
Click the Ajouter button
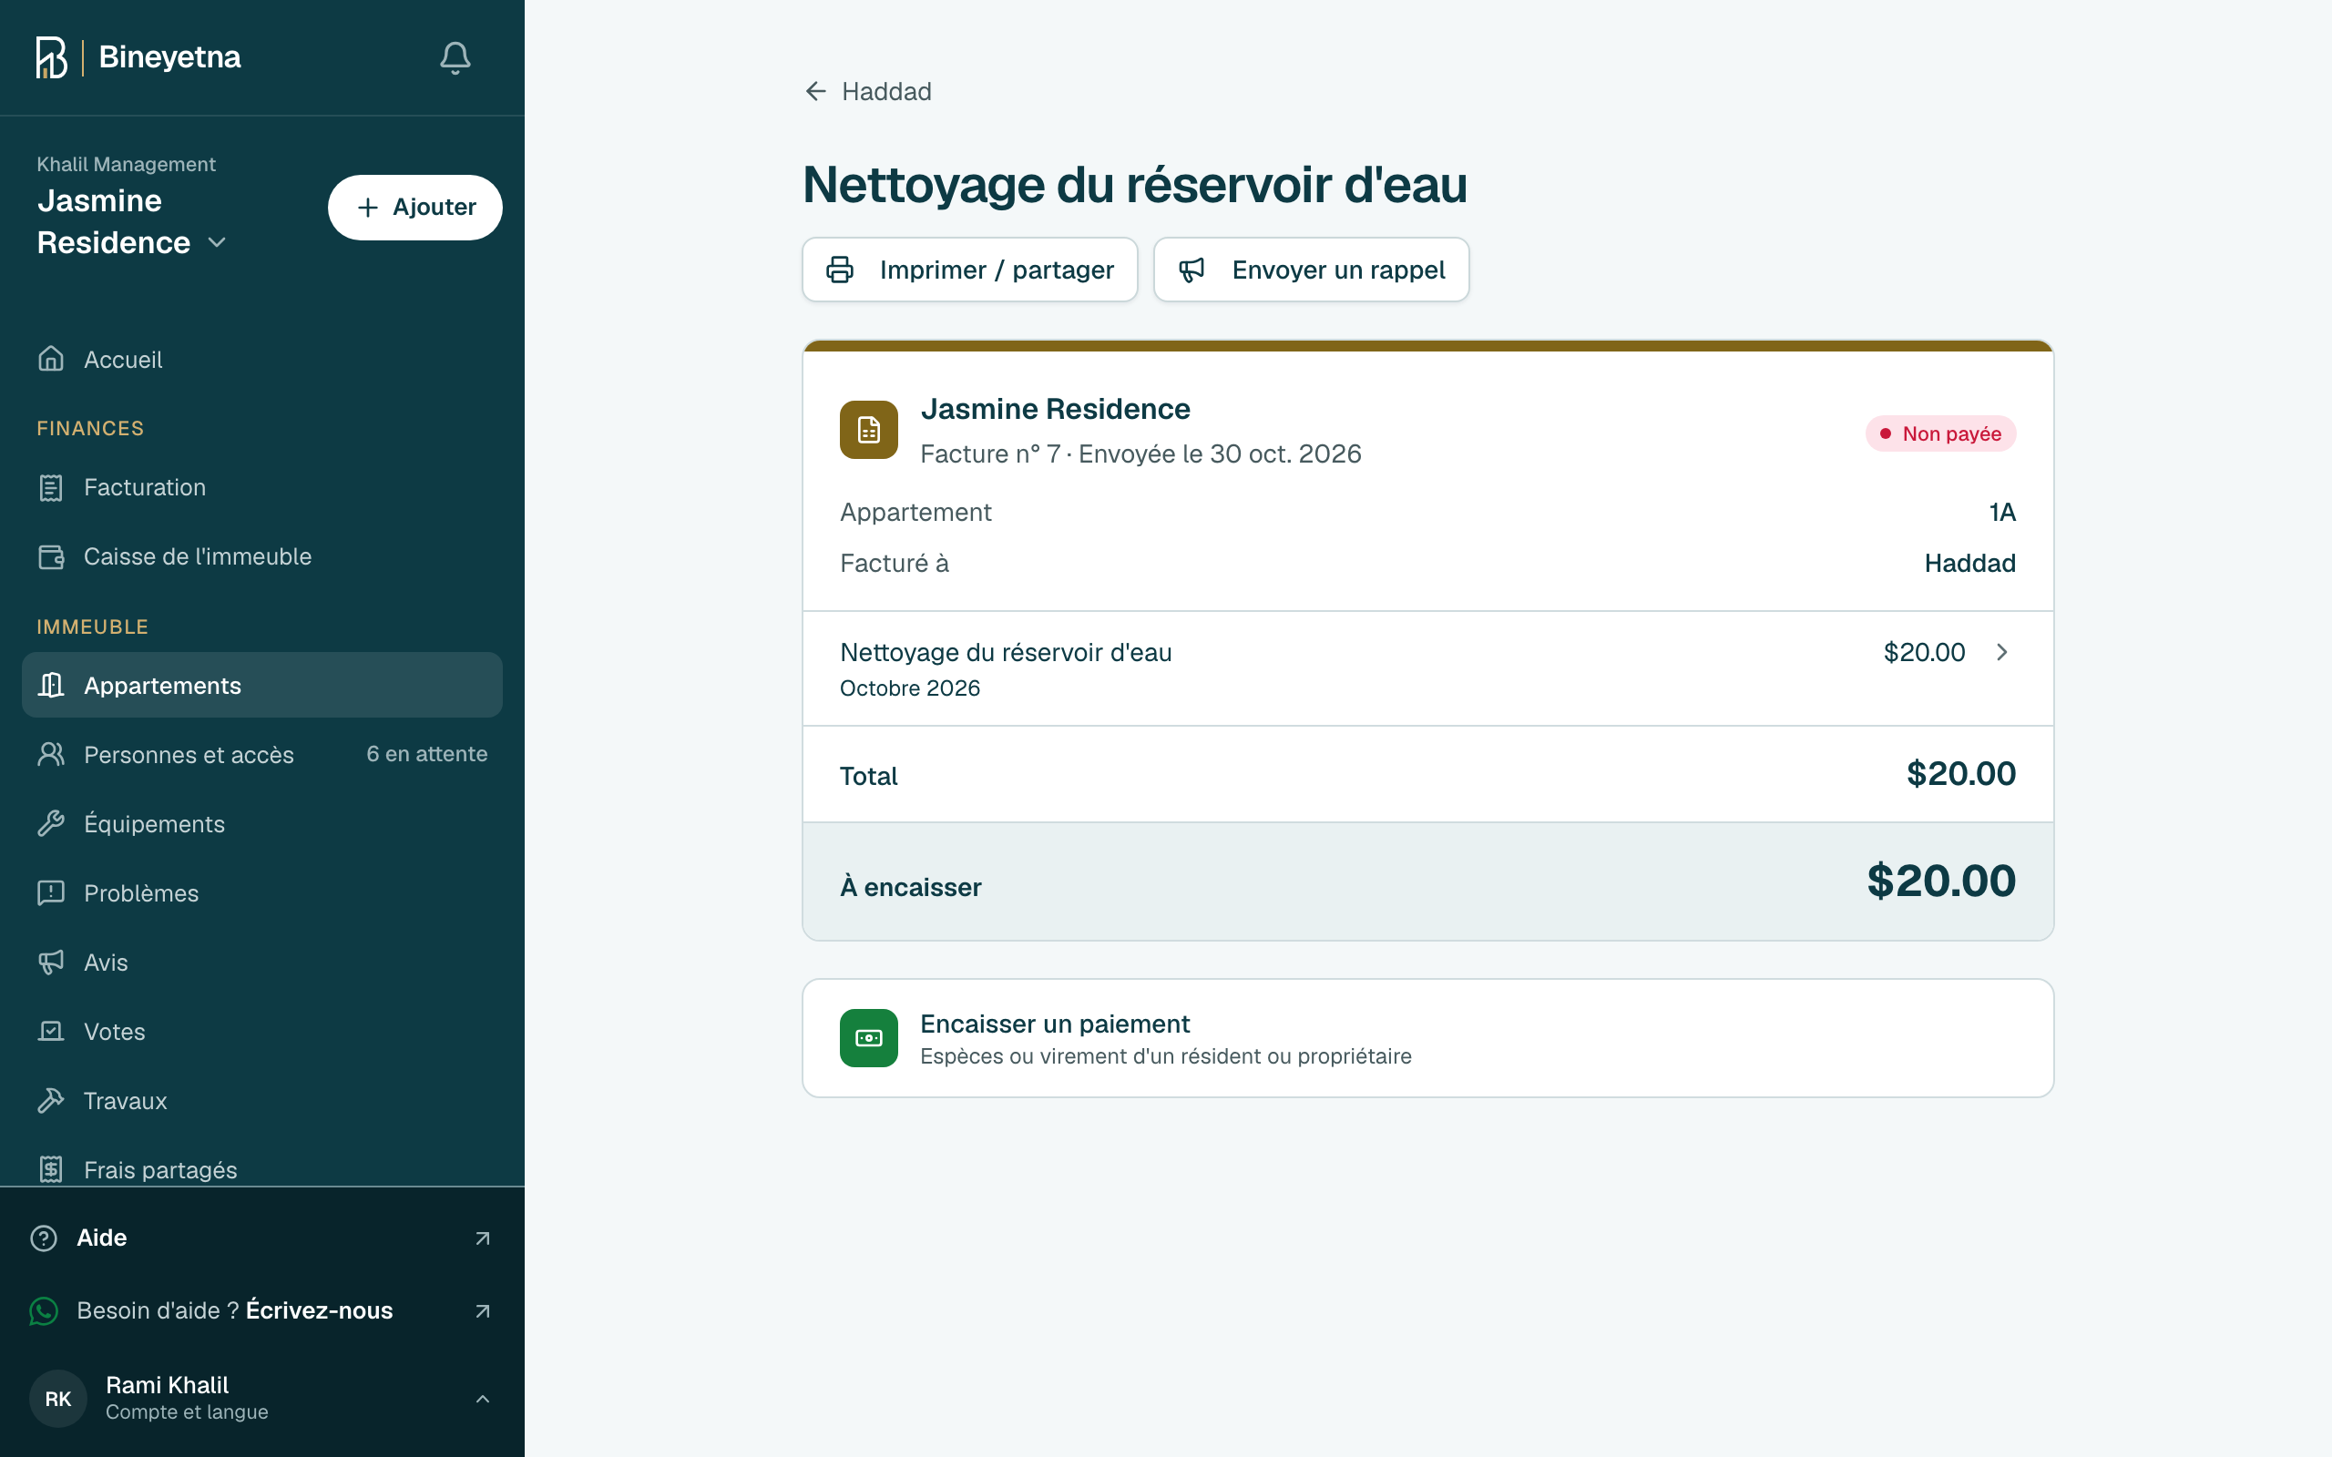pyautogui.click(x=415, y=208)
